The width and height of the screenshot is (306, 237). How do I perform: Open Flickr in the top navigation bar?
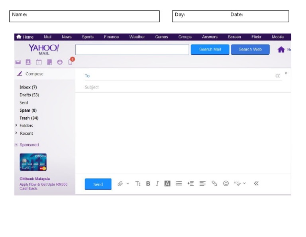click(x=256, y=37)
